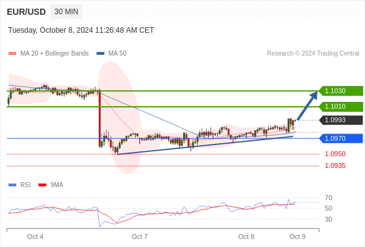The image size is (365, 247).
Task: Click the Oct 8 date axis label
Action: [x=246, y=237]
